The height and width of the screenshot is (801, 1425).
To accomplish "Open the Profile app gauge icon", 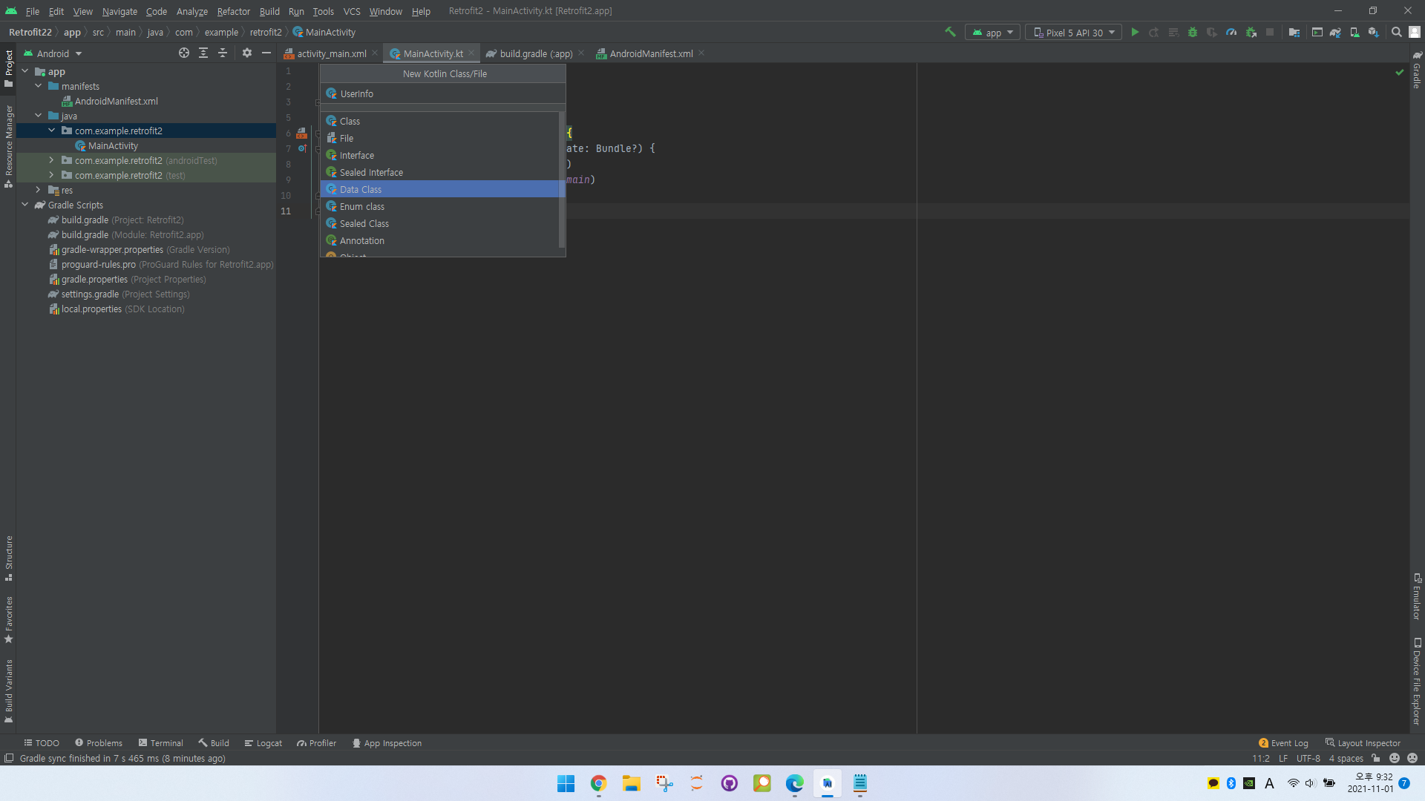I will point(1231,32).
